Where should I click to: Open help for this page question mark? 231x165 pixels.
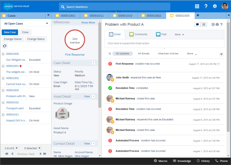[x=221, y=24]
